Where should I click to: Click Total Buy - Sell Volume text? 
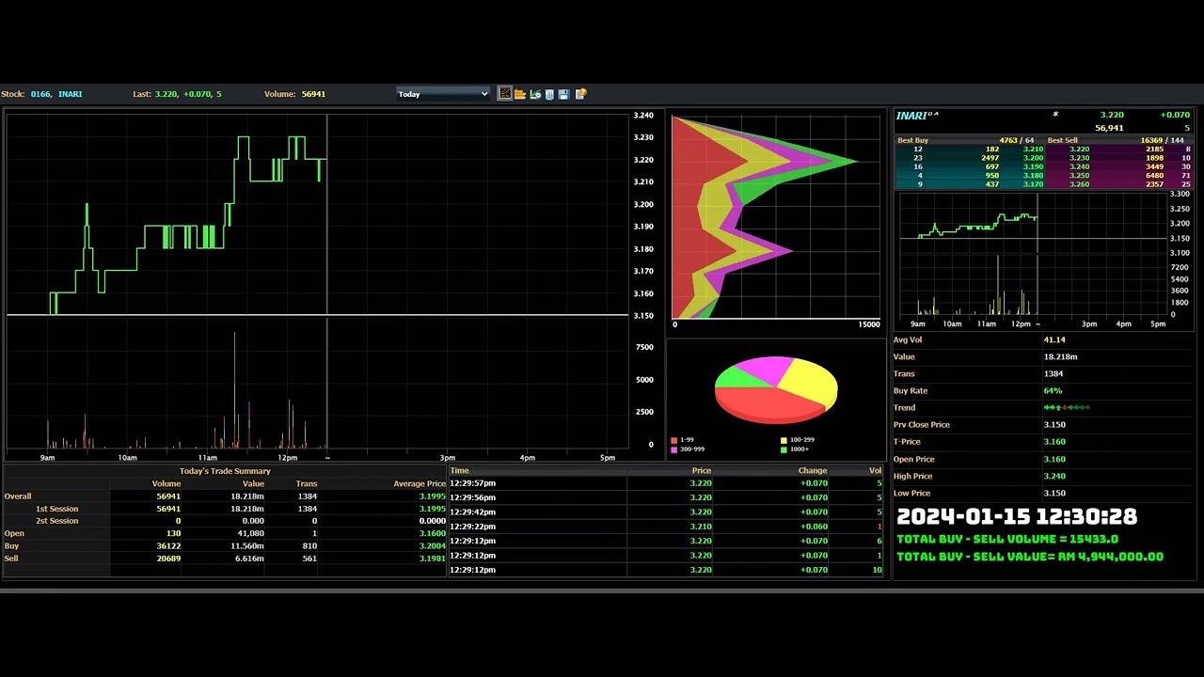(x=1007, y=539)
